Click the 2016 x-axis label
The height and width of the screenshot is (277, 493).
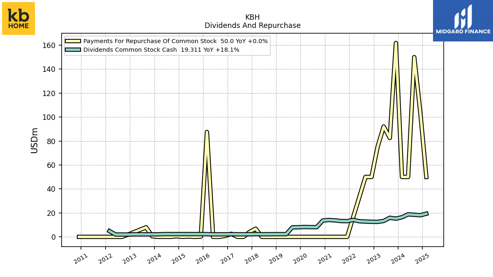coord(203,259)
